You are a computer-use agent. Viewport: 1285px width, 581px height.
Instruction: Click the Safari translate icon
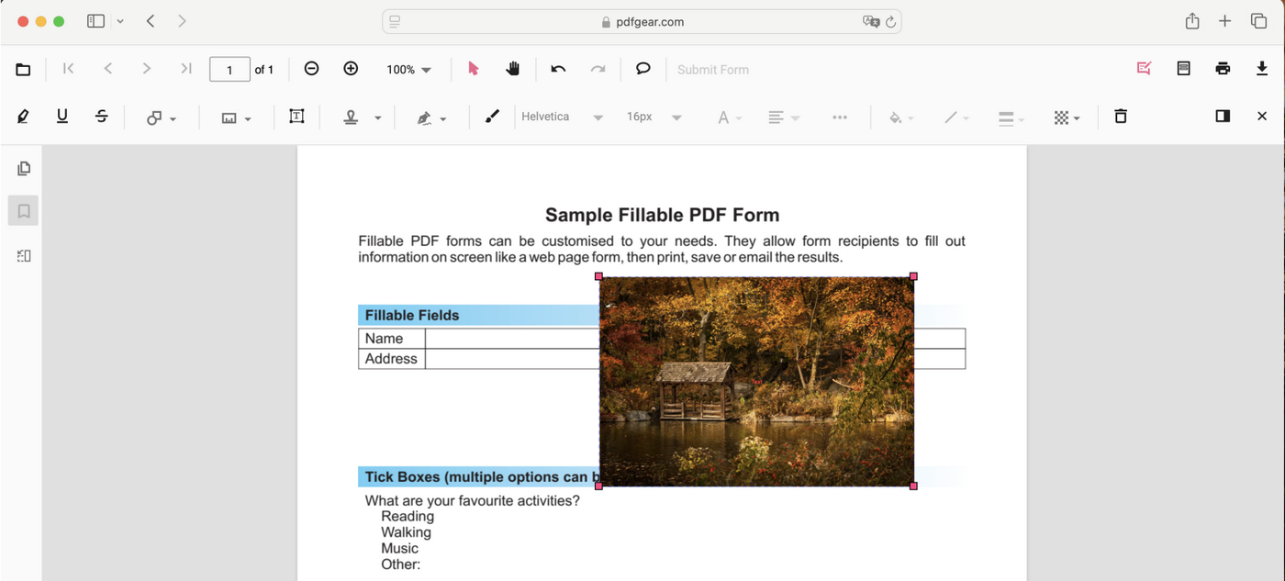point(871,21)
